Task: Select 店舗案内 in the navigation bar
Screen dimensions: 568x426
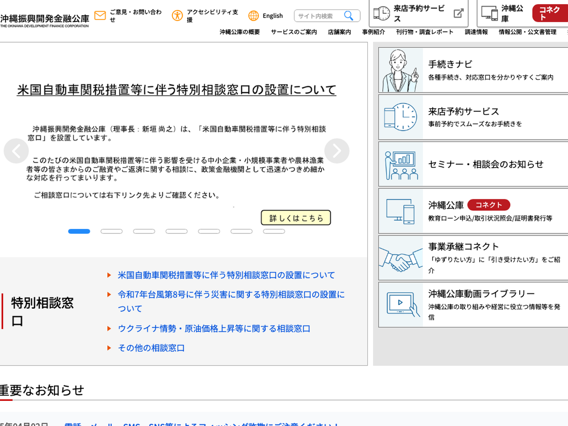Action: 339,32
